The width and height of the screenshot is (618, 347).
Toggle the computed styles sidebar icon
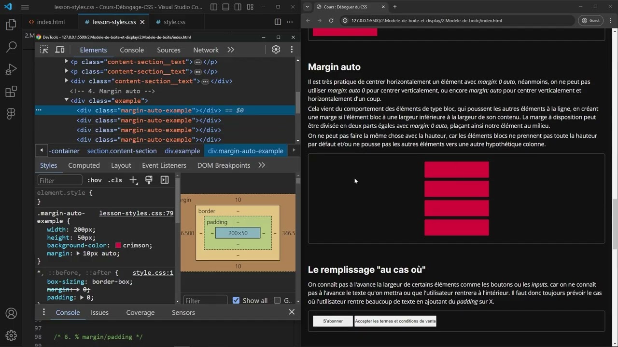(x=165, y=180)
